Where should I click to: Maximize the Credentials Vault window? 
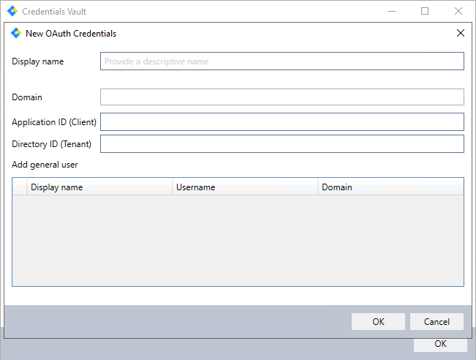pyautogui.click(x=425, y=12)
